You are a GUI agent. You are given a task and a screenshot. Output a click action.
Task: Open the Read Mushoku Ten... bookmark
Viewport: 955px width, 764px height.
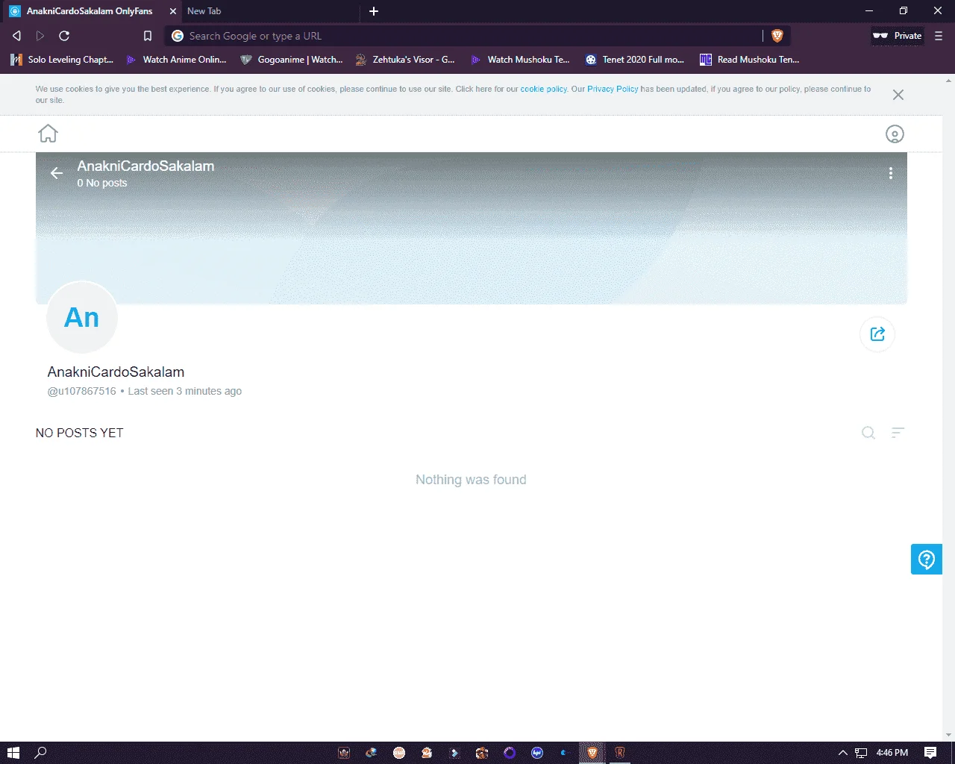coord(750,60)
